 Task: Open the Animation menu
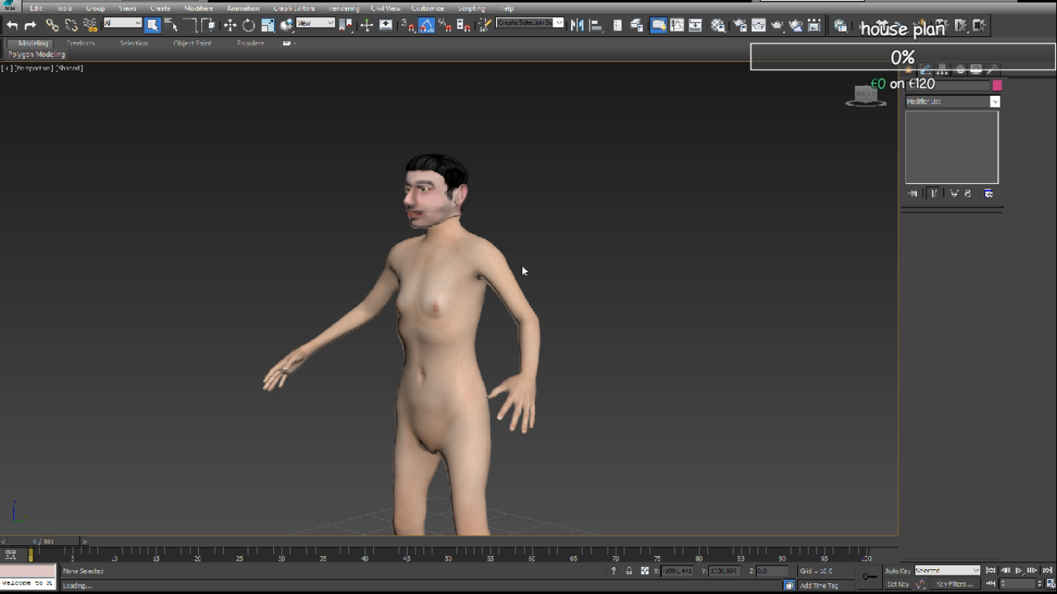(243, 9)
